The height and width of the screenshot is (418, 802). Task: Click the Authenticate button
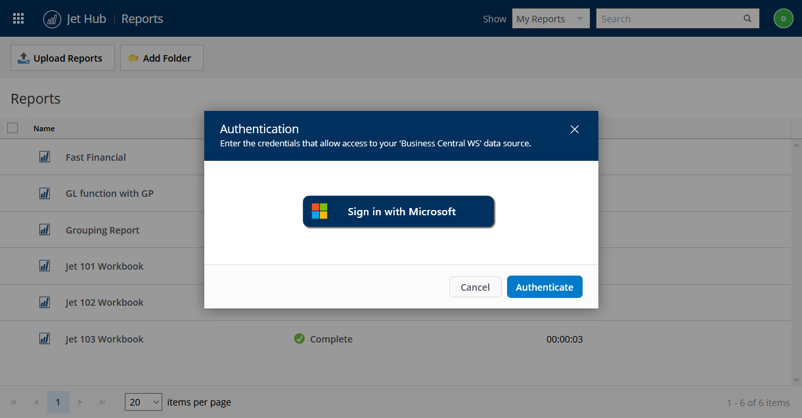pyautogui.click(x=545, y=287)
